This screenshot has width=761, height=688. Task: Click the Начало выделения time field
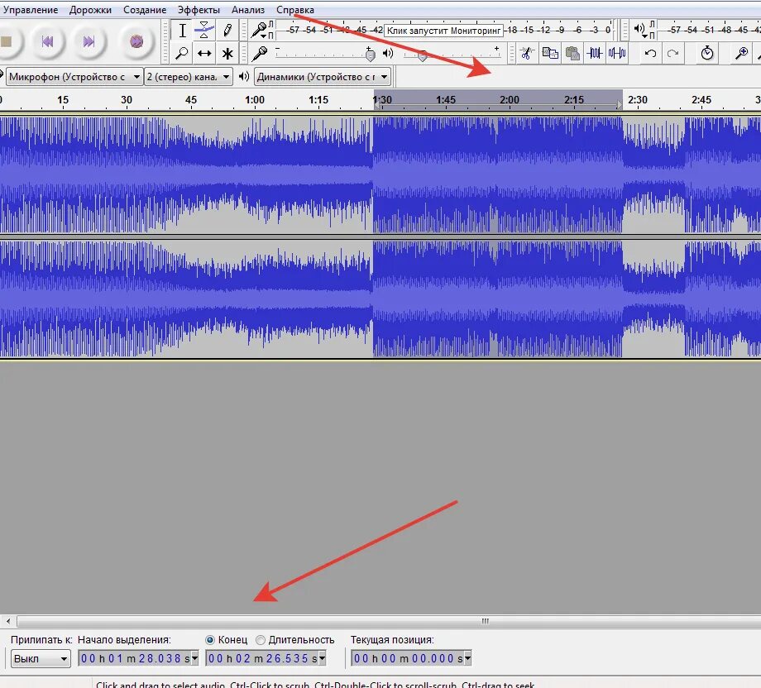click(x=138, y=658)
